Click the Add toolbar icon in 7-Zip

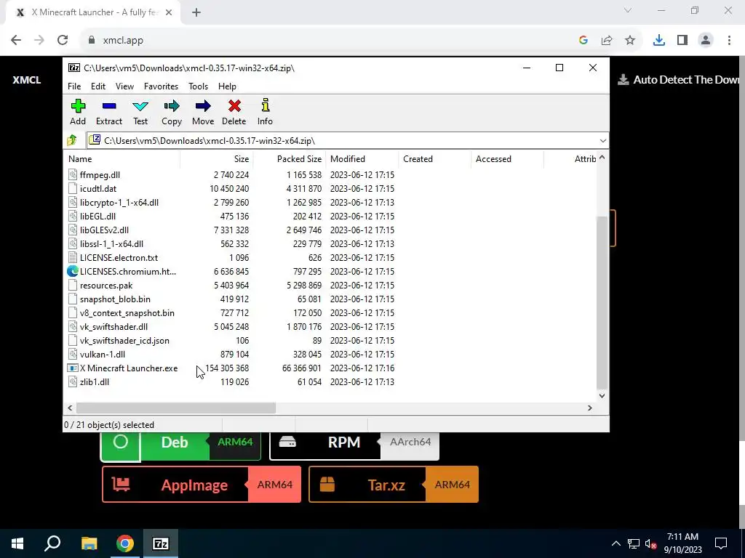coord(78,106)
